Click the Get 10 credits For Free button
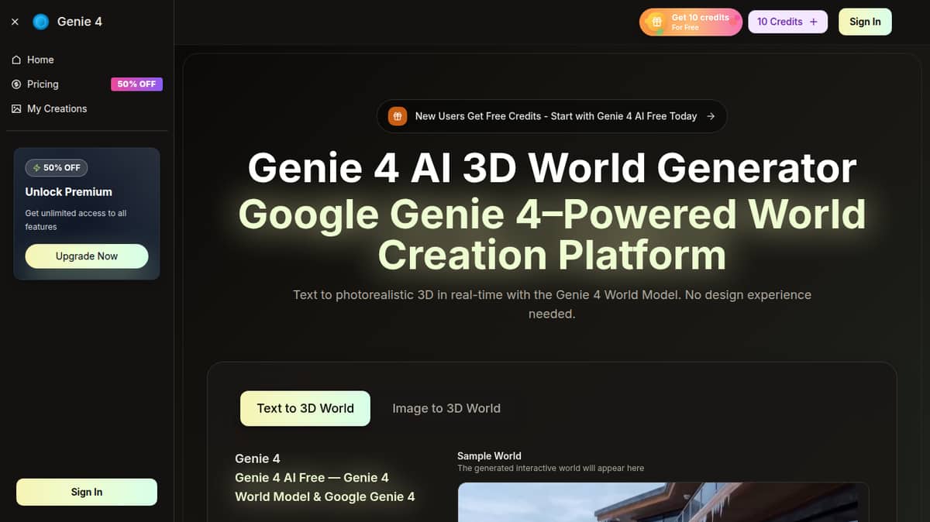This screenshot has width=930, height=522. tap(691, 22)
